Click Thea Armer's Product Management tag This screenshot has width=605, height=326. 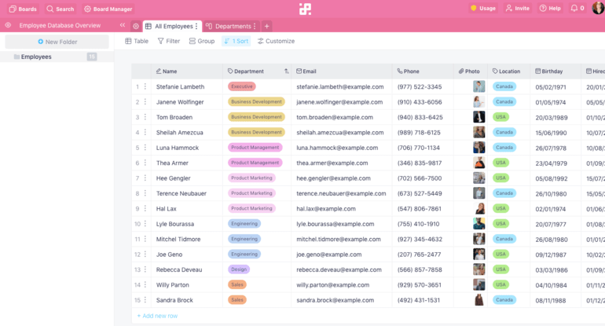tap(255, 163)
